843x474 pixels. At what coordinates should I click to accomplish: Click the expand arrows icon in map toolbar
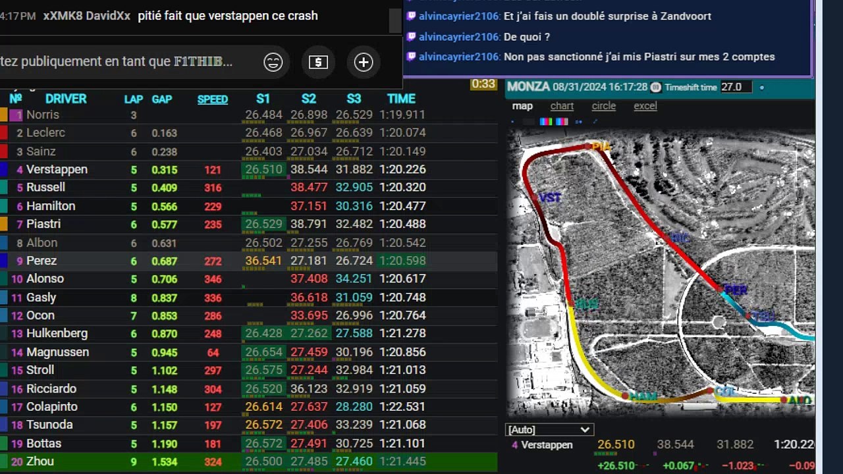click(x=595, y=122)
